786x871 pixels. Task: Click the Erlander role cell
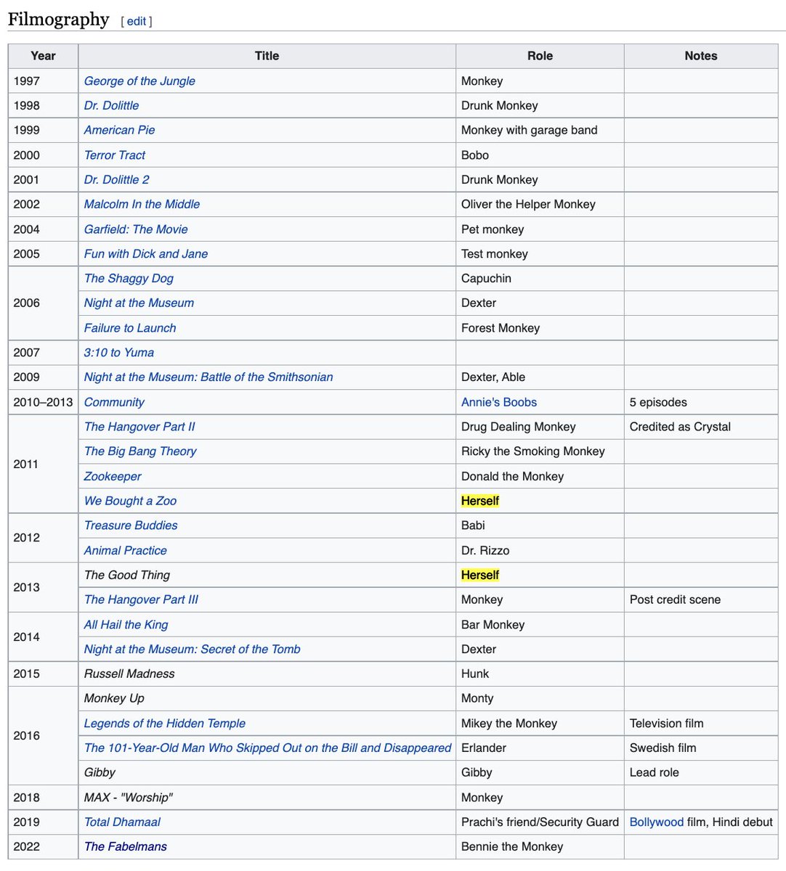tap(540, 748)
